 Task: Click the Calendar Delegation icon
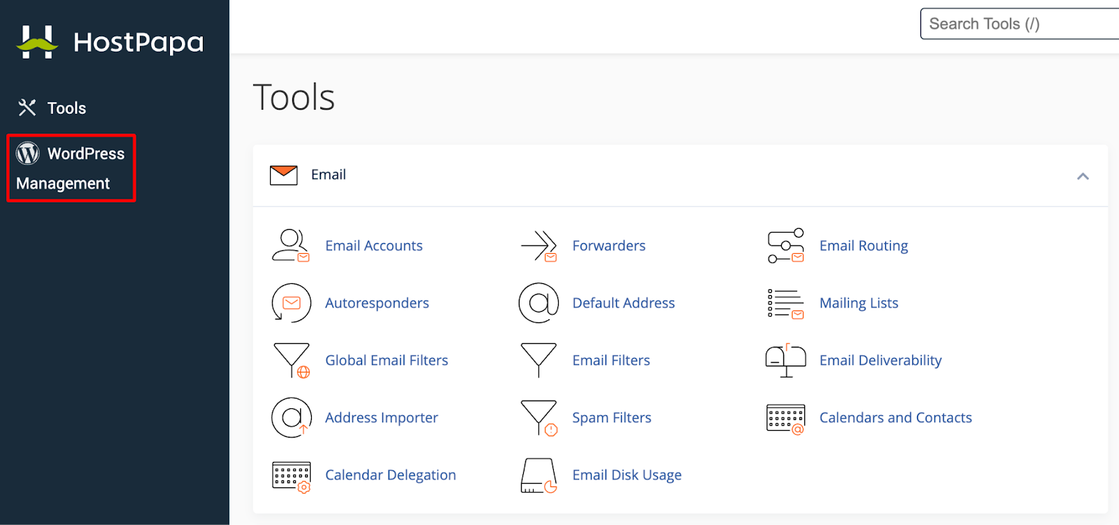[x=291, y=477]
